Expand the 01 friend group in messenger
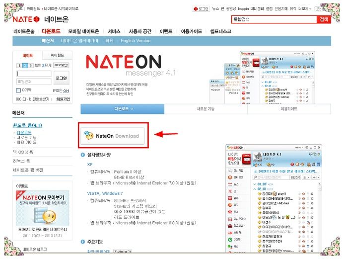The height and width of the screenshot is (259, 344). pyautogui.click(x=255, y=184)
